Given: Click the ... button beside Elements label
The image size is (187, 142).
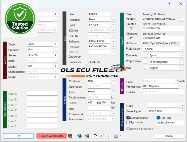Looking at the screenshot, I should [x=145, y=55].
